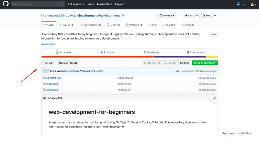The width and height of the screenshot is (259, 143).
Task: Open the README.md file
Action: point(54,78)
